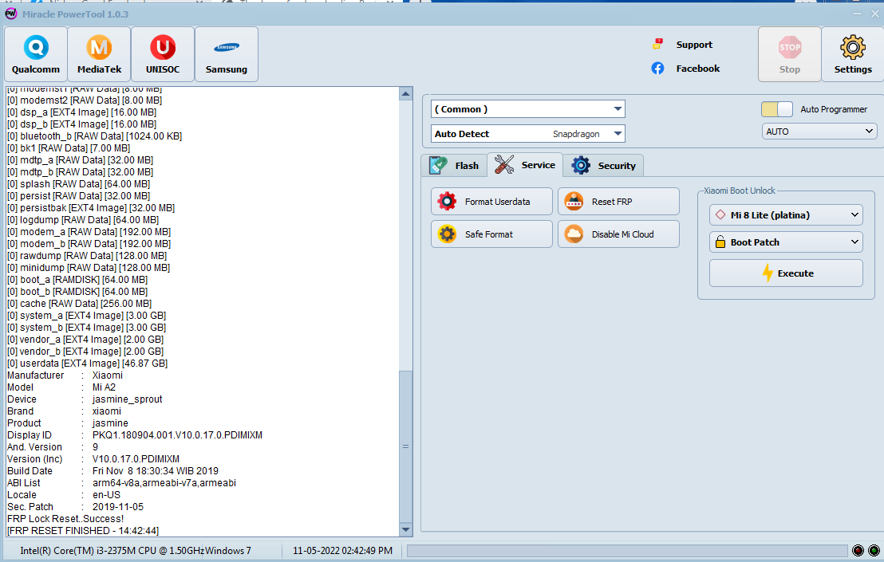884x562 pixels.
Task: Open the UNISOC module
Action: 163,54
